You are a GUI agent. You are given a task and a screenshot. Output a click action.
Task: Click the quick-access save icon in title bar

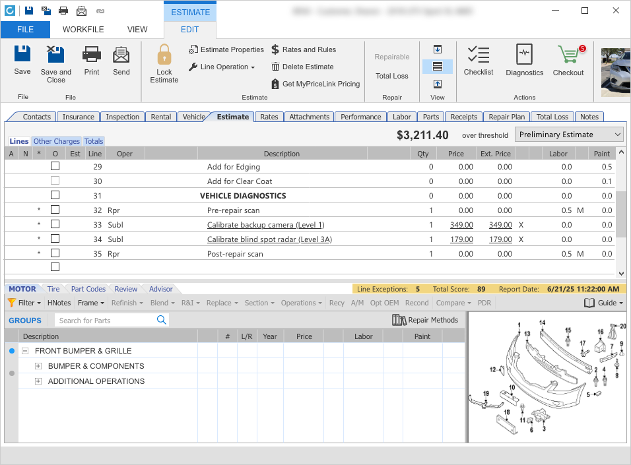[29, 11]
